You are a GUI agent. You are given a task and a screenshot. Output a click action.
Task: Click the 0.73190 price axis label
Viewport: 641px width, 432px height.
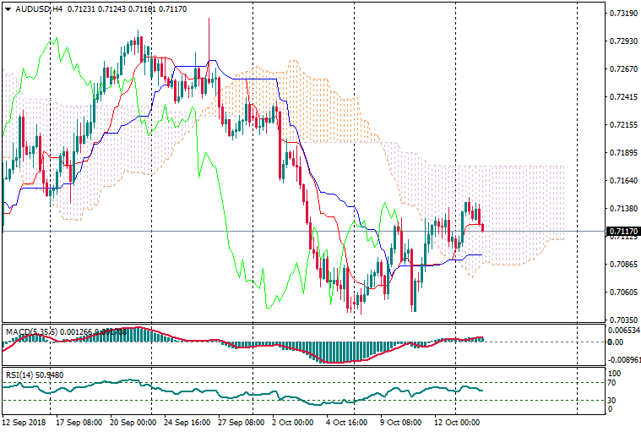pos(623,14)
